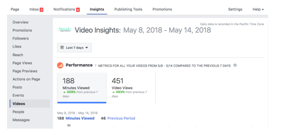Open the Promotions tab in the top bar
This screenshot has width=291, height=135.
162,9
